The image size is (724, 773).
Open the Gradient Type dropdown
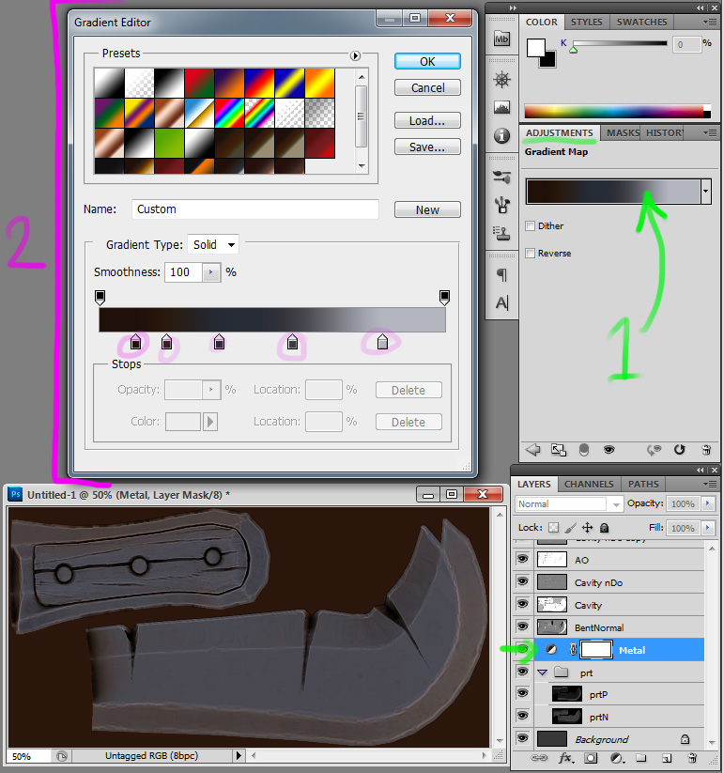pyautogui.click(x=213, y=244)
